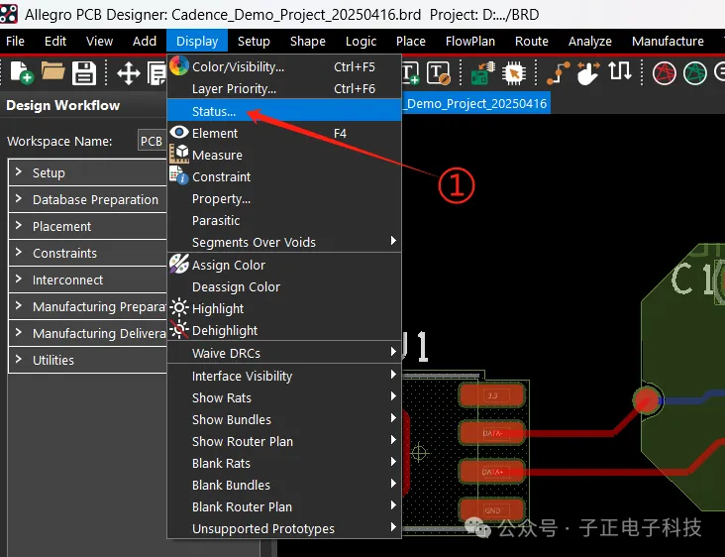Image resolution: width=725 pixels, height=557 pixels.
Task: Choose Layer Priority... menu entry
Action: tap(284, 88)
